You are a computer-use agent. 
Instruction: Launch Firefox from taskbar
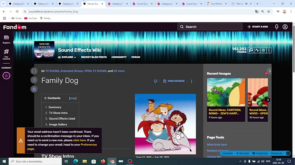pos(103,161)
